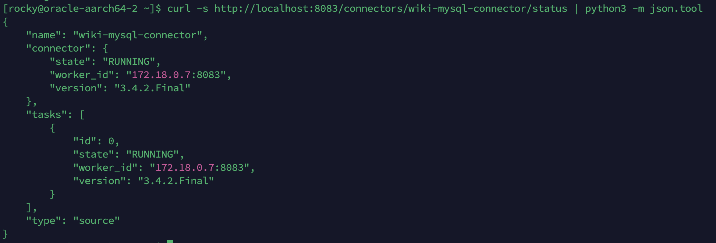Image resolution: width=716 pixels, height=243 pixels.
Task: Click the pipe symbol in the command line
Action: [x=576, y=8]
